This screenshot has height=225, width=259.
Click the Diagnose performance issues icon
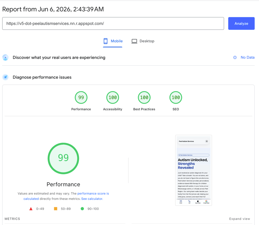pos(6,77)
